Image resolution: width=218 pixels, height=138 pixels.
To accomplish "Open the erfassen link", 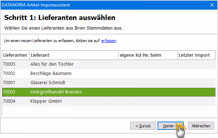I will [109, 41].
